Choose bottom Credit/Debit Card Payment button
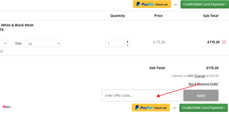This screenshot has width=229, height=114. [x=204, y=108]
